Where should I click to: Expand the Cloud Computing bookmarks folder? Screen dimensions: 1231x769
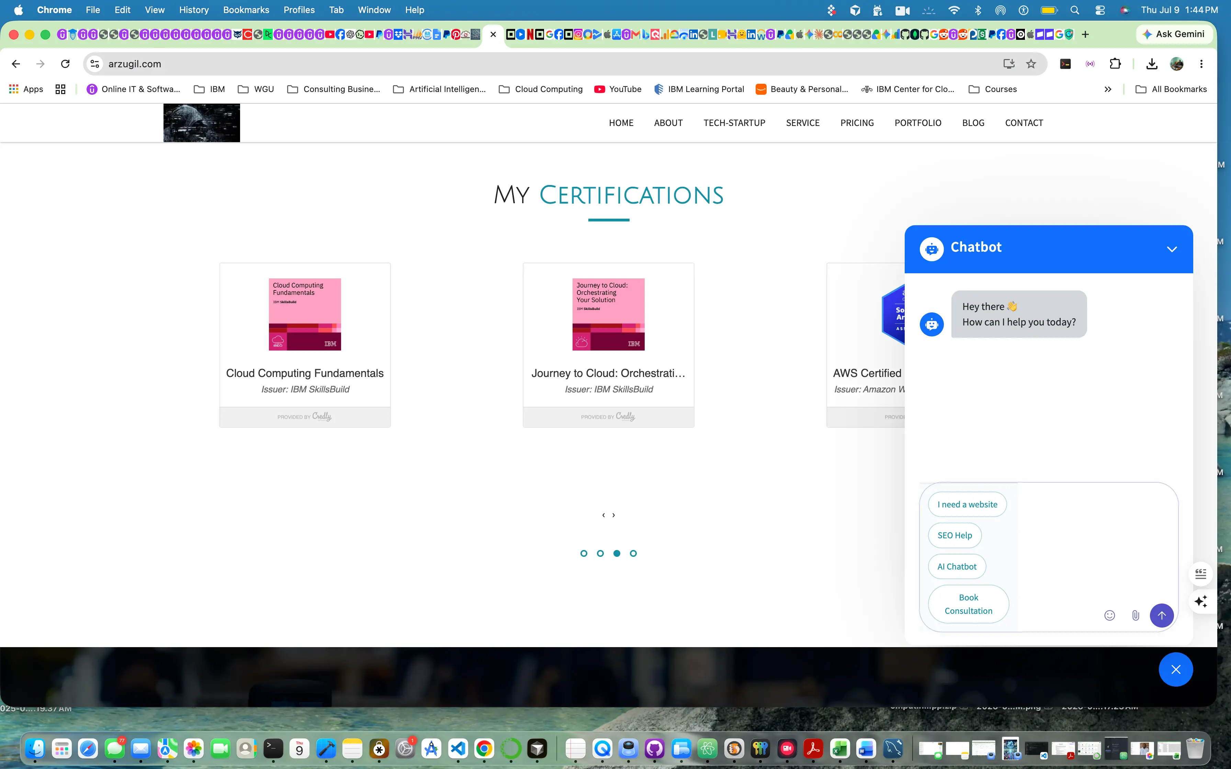pos(541,89)
